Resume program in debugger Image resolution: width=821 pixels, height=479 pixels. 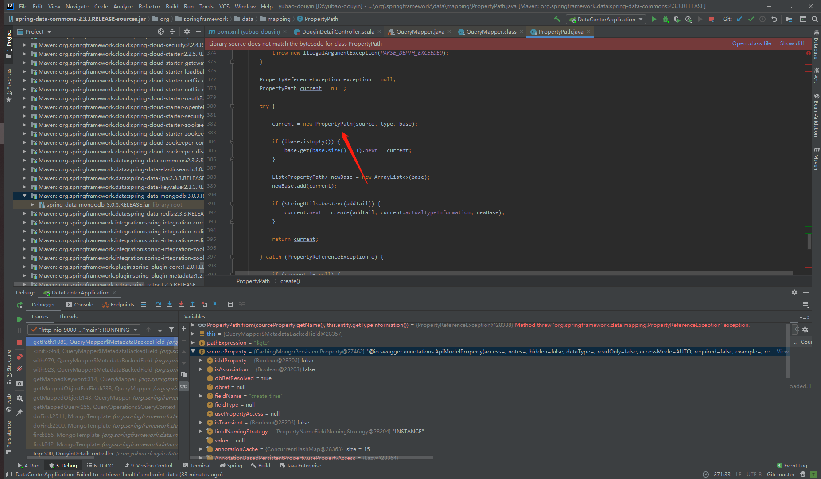19,319
